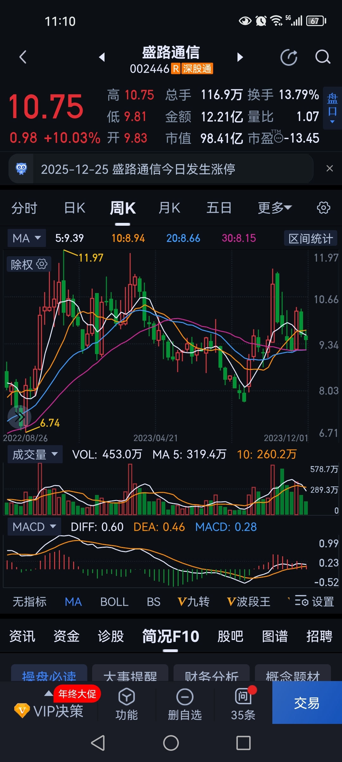This screenshot has width=342, height=762.
Task: Tap the owl assistant icon in notice
Action: tap(21, 169)
